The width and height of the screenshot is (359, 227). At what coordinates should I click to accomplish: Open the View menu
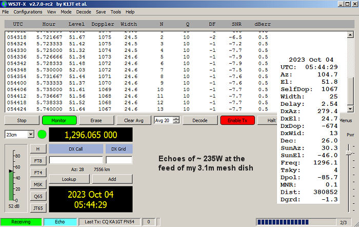pos(51,12)
